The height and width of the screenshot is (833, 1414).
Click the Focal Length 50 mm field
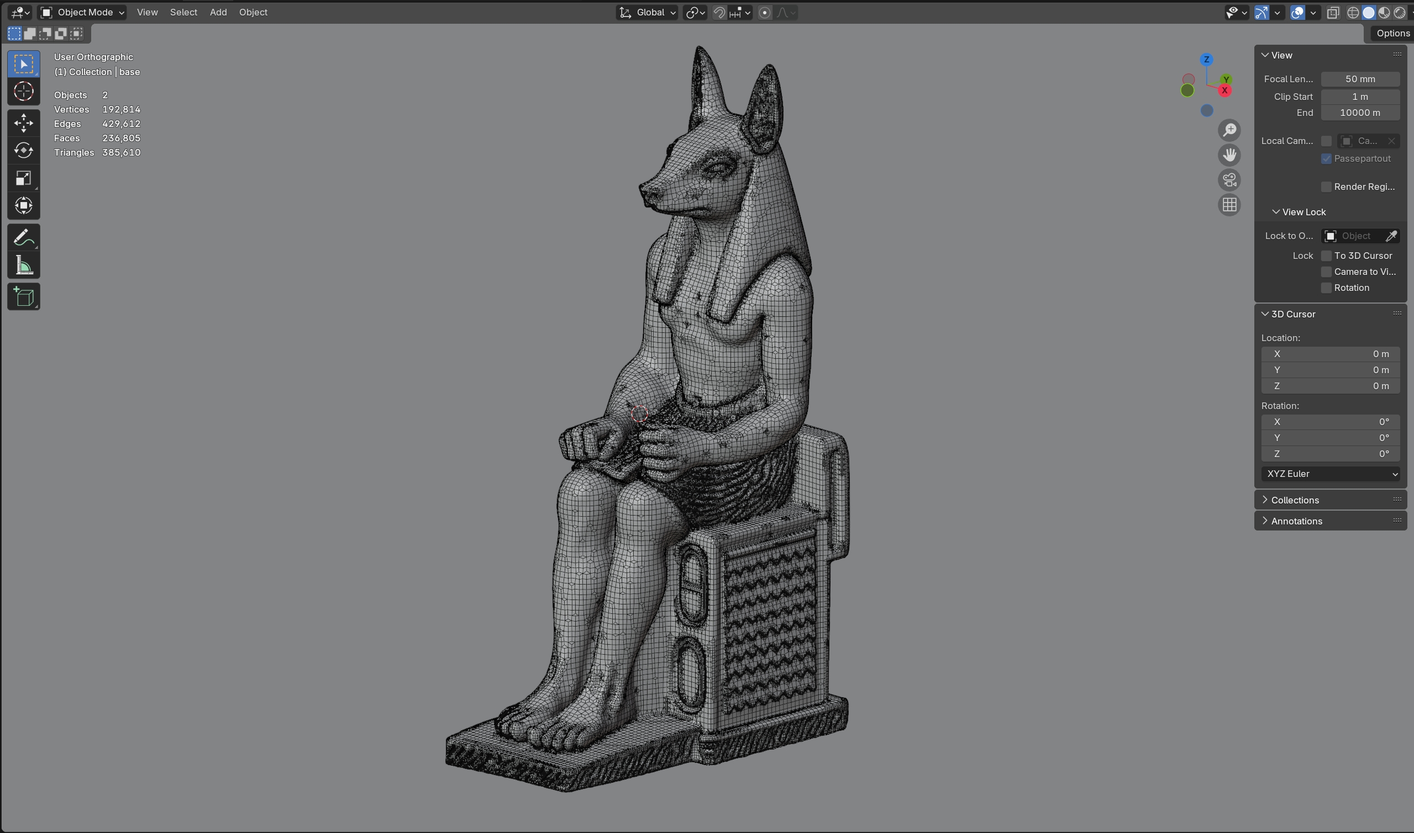click(1359, 79)
